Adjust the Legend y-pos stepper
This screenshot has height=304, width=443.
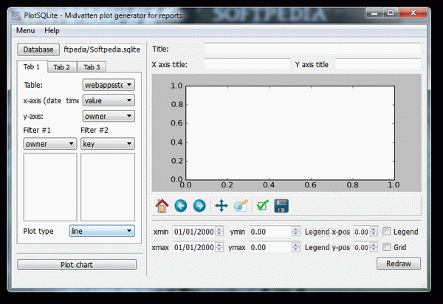(374, 247)
